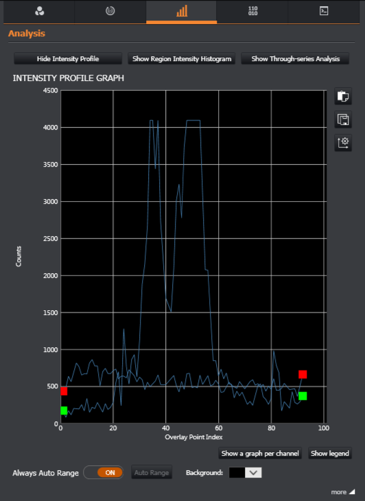Click the Show legend button

click(x=330, y=454)
